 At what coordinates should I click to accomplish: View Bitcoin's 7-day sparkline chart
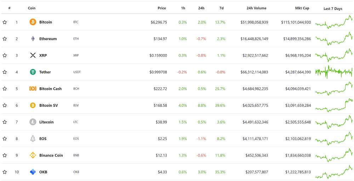tap(334, 22)
